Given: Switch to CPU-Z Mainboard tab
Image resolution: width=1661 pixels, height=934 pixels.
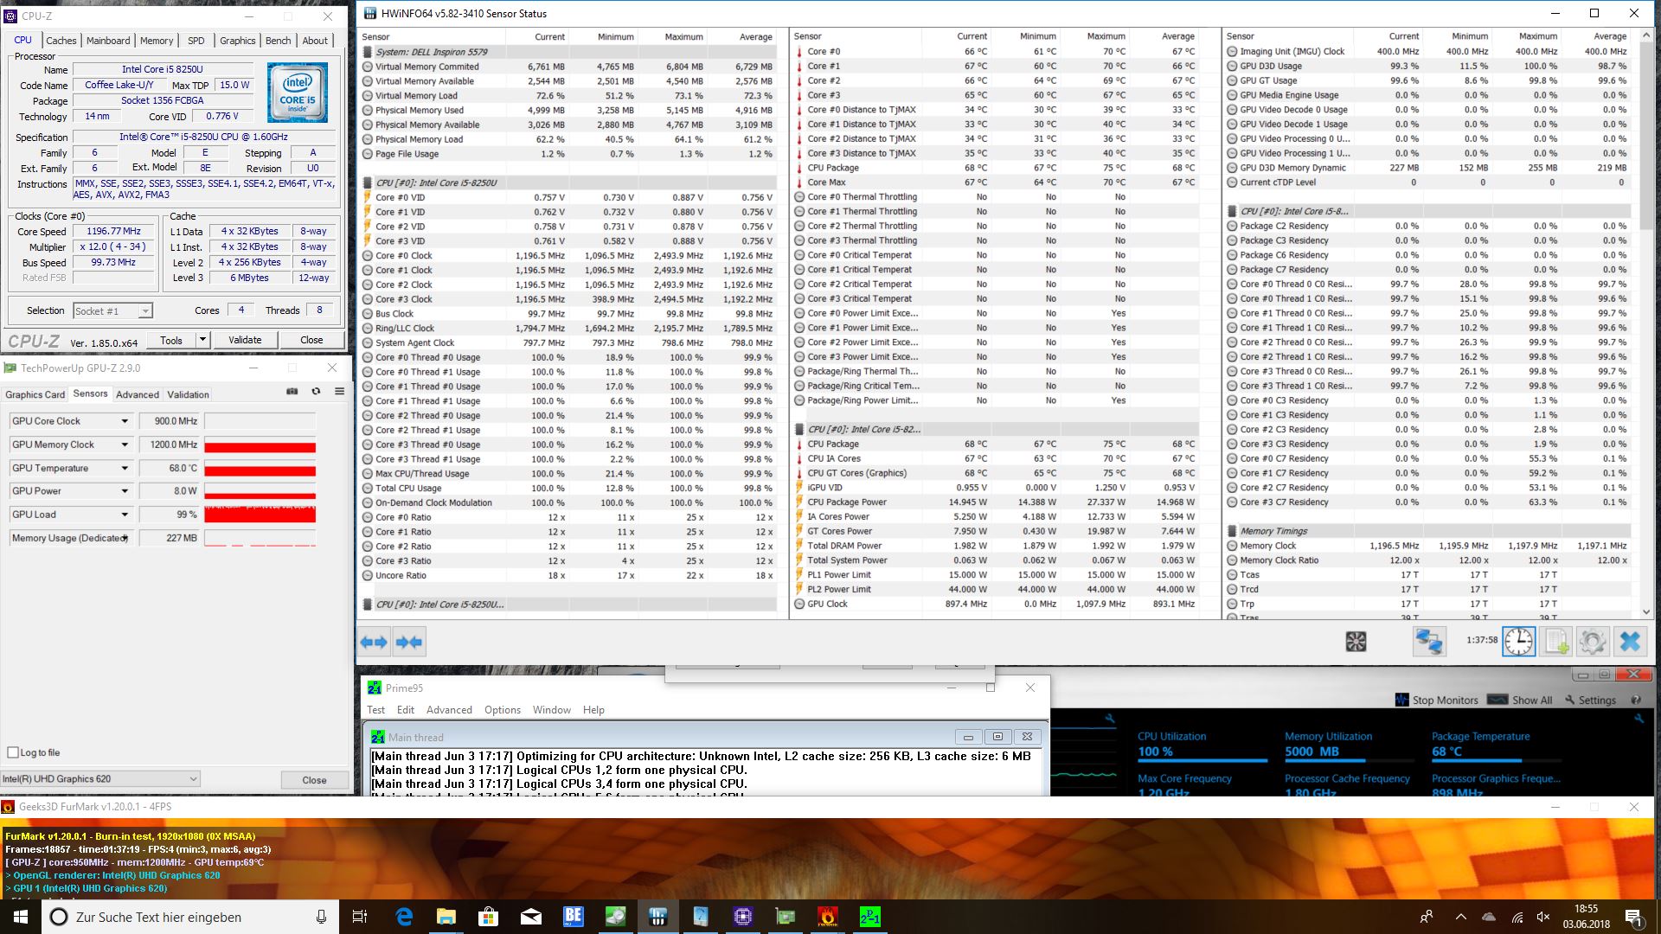Looking at the screenshot, I should click(x=108, y=41).
